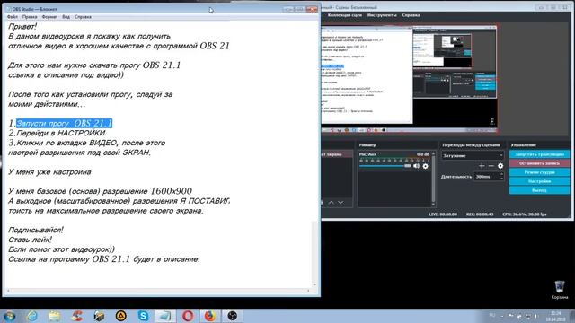Open OBS Настройки button
This screenshot has width=575, height=323.
(539, 181)
